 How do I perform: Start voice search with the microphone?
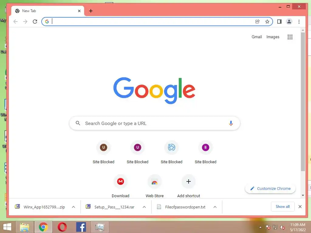point(231,123)
